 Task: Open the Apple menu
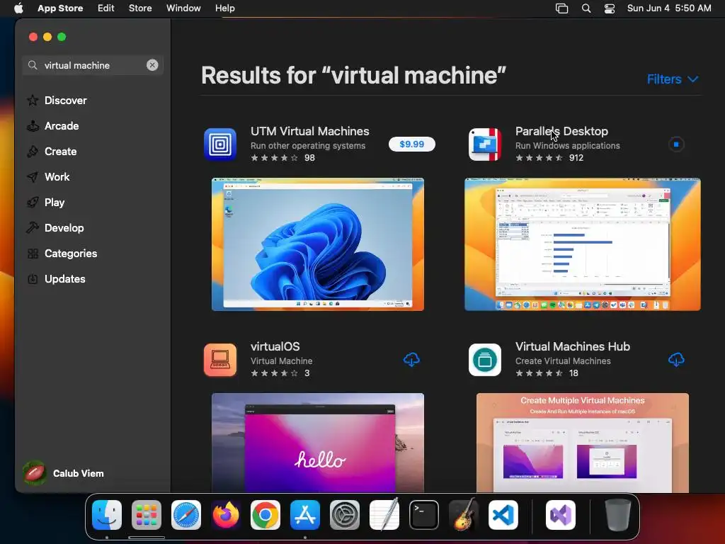(x=18, y=8)
